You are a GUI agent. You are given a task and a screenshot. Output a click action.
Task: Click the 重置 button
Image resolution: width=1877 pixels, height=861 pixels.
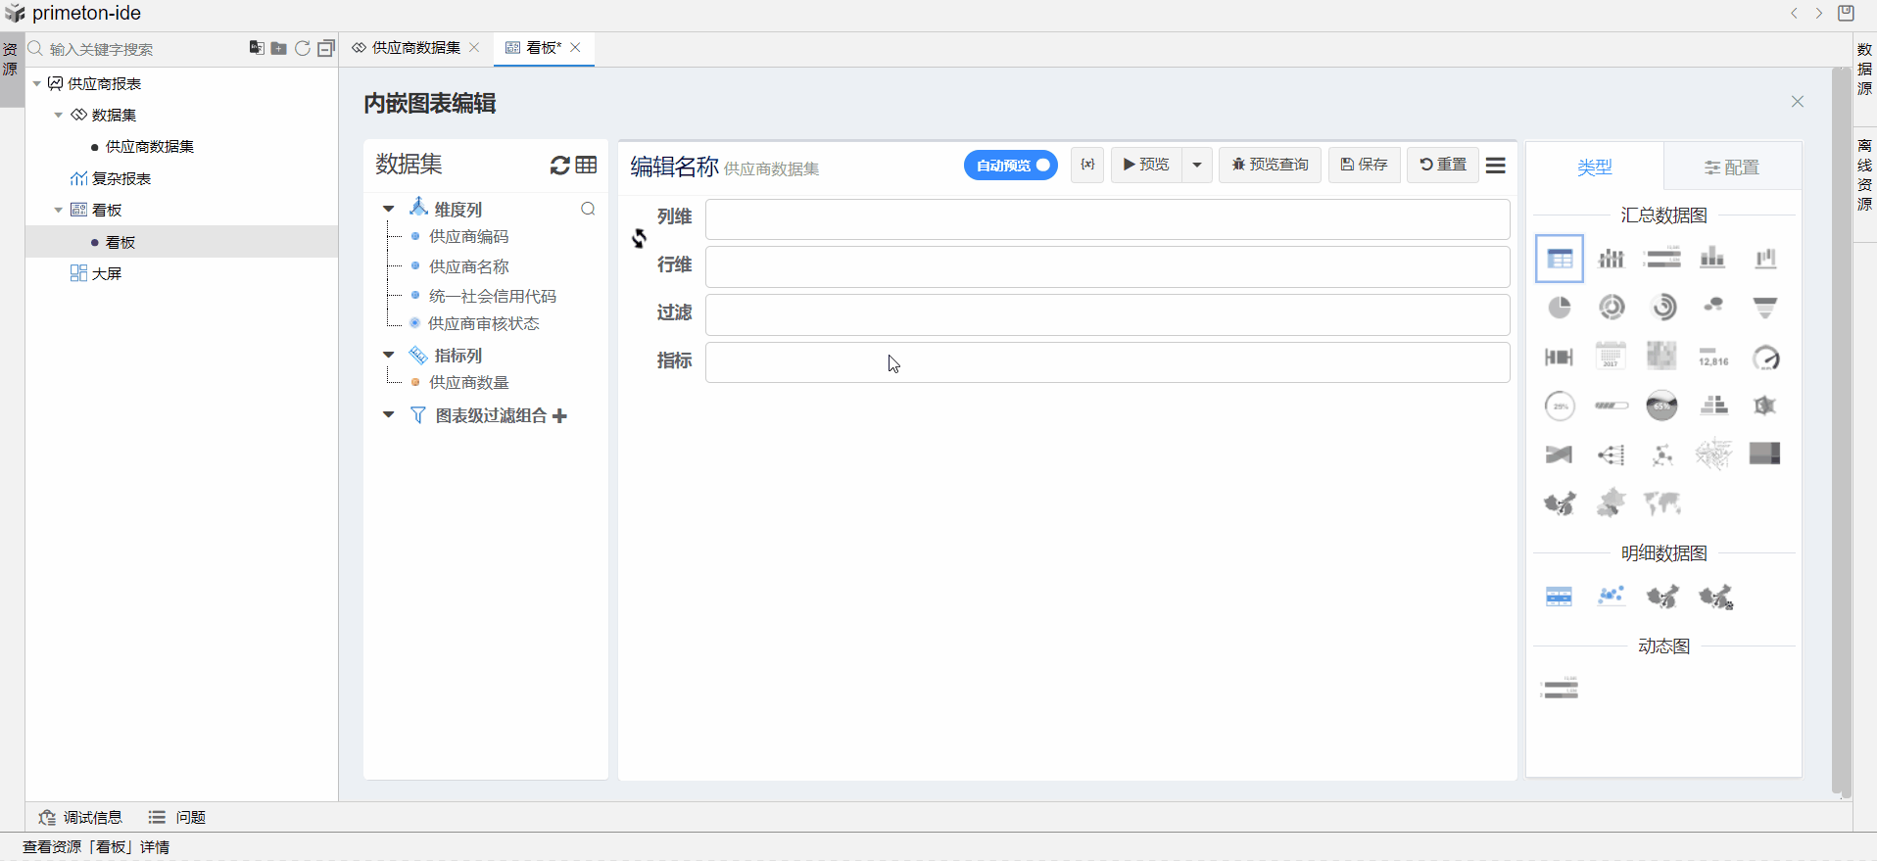[x=1443, y=165]
